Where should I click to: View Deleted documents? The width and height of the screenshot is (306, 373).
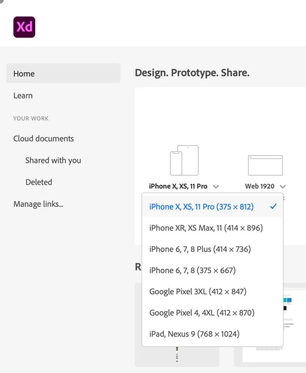point(39,182)
